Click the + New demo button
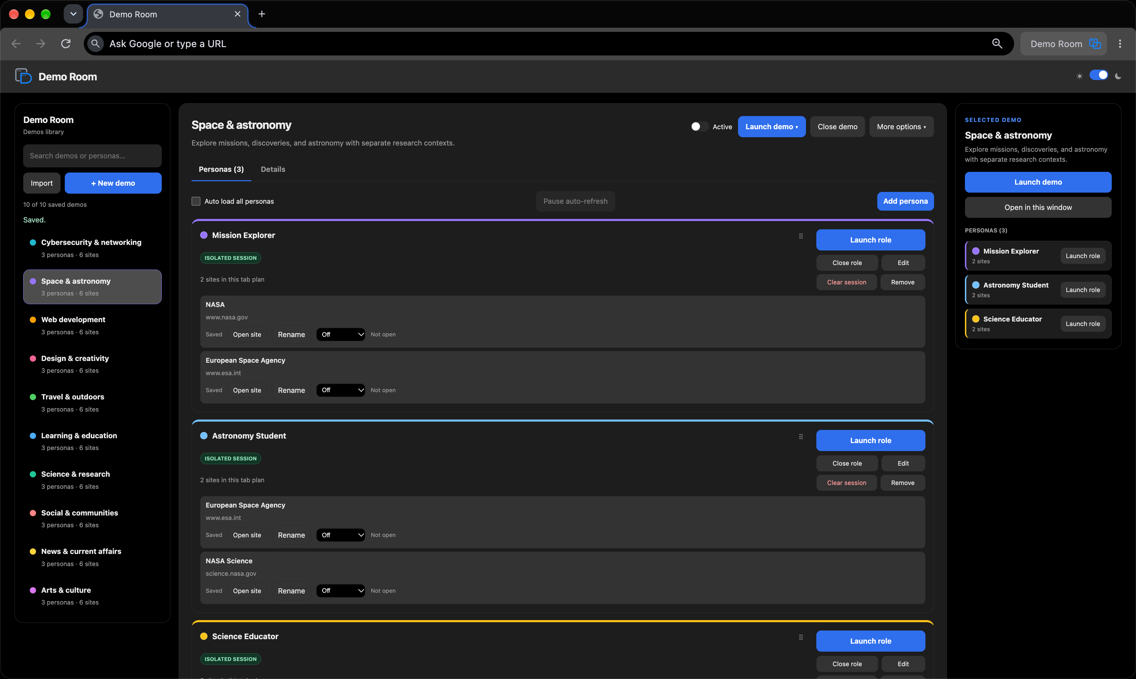The width and height of the screenshot is (1136, 679). 113,183
